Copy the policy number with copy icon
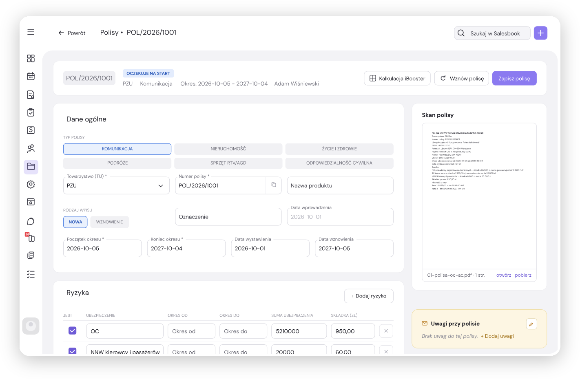Viewport: 580px width, 379px height. point(274,185)
